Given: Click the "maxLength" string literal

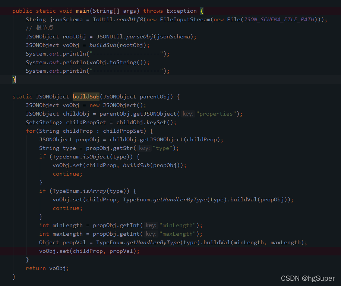Looking at the screenshot, I should point(178,234).
